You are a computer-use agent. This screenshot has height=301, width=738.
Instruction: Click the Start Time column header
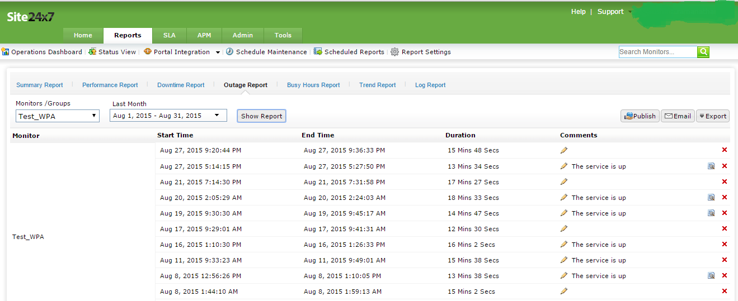[x=175, y=135]
